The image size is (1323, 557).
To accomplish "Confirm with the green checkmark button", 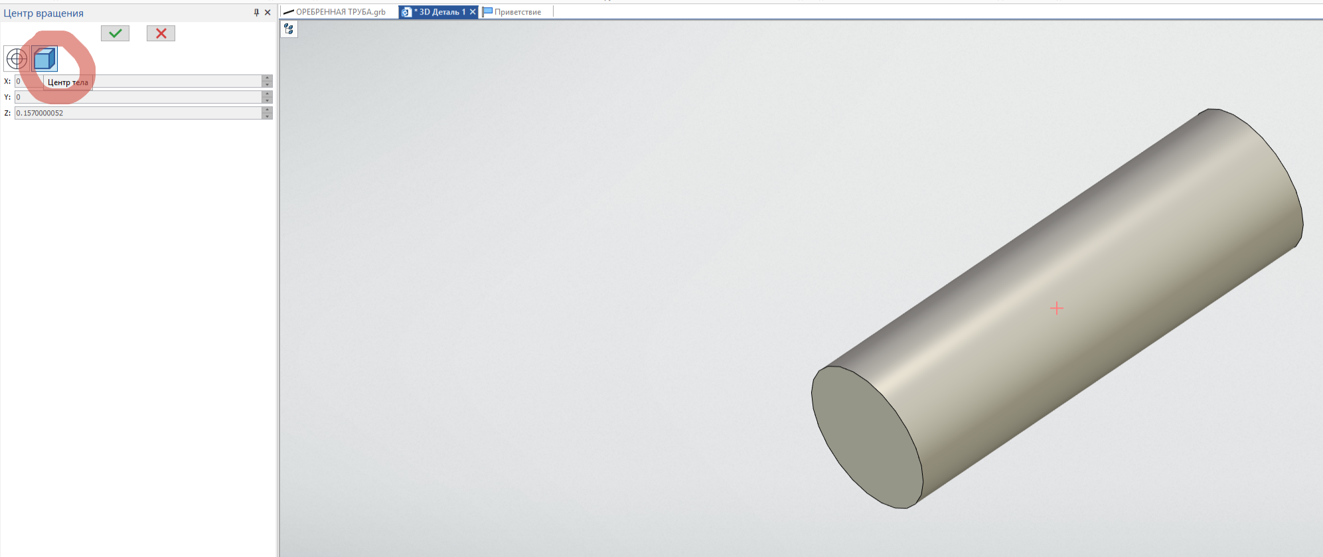I will click(x=115, y=33).
